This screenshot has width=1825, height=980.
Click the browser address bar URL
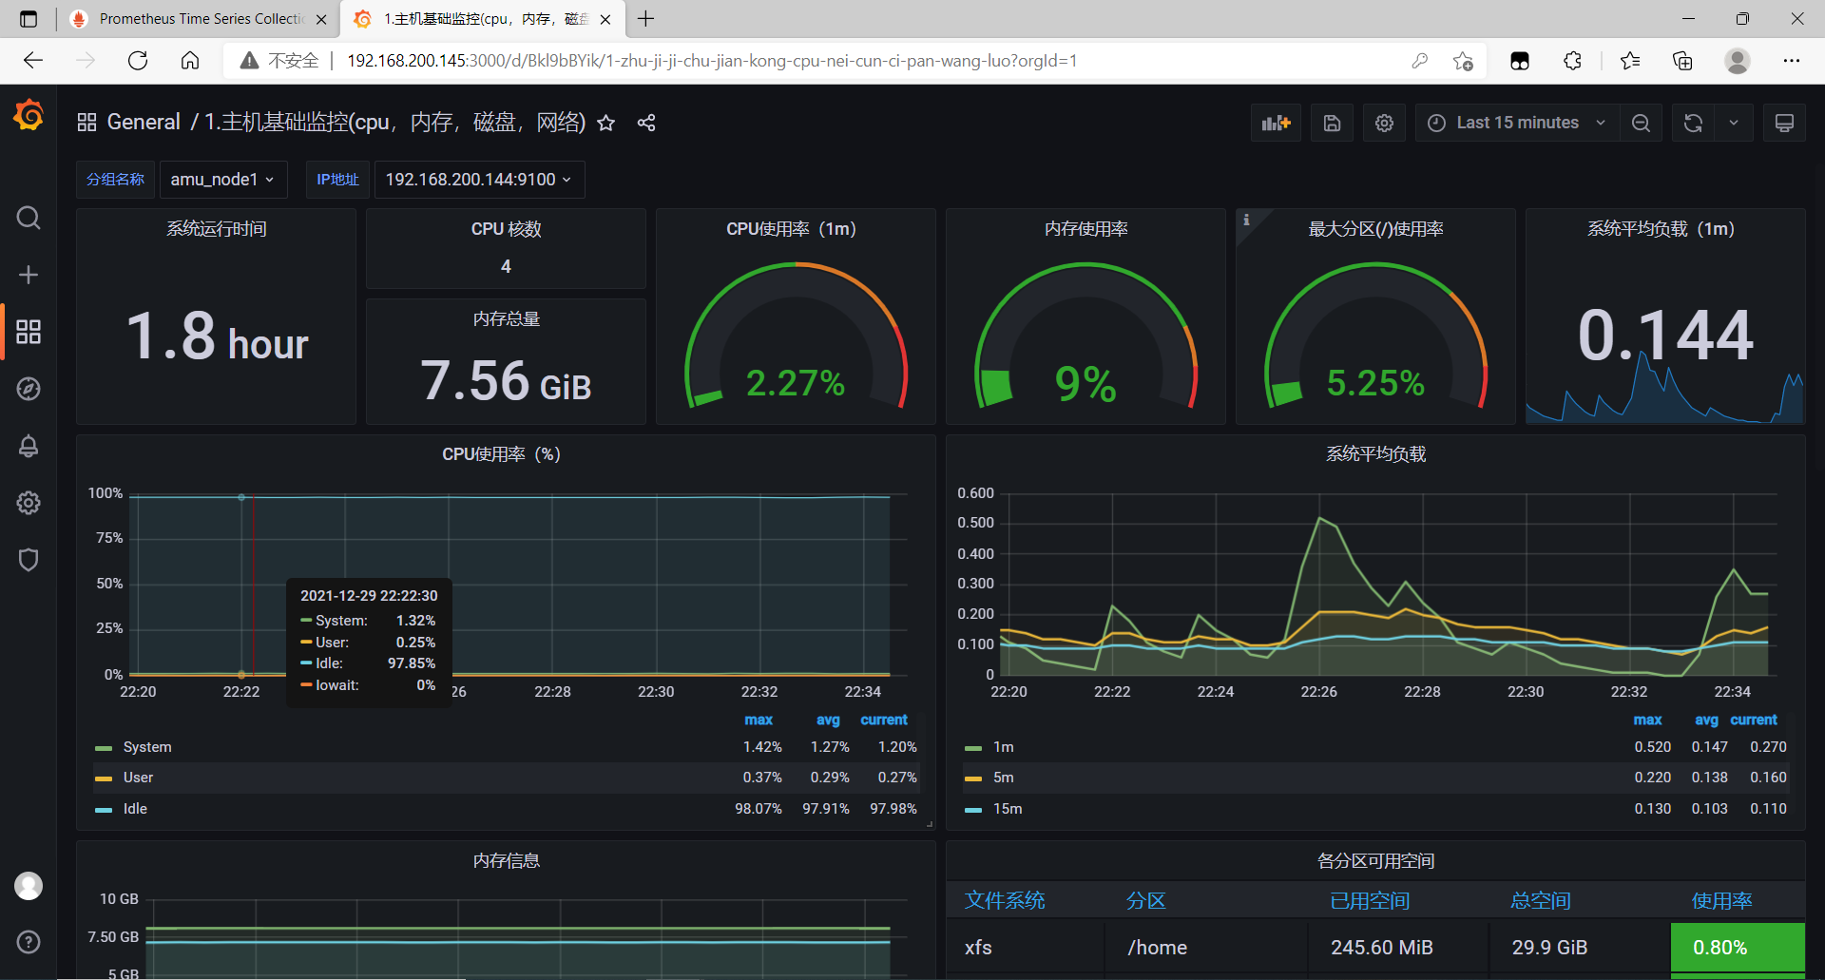click(712, 61)
